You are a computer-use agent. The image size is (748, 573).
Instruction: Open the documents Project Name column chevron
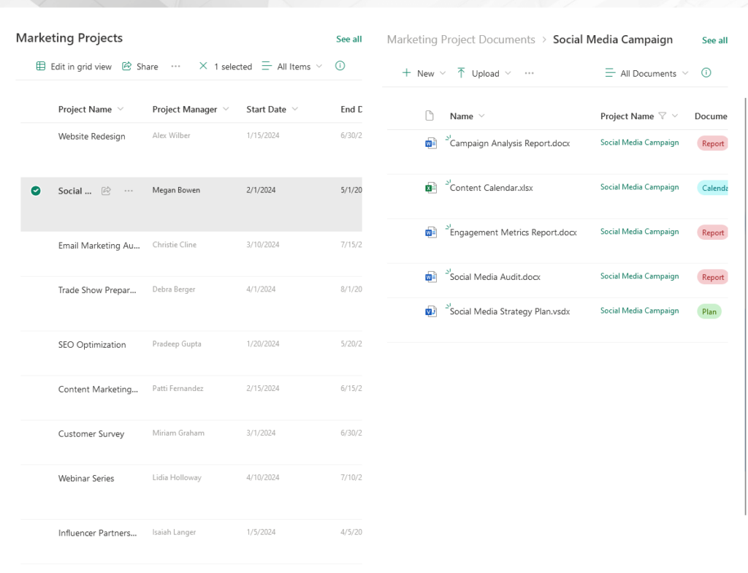coord(675,115)
